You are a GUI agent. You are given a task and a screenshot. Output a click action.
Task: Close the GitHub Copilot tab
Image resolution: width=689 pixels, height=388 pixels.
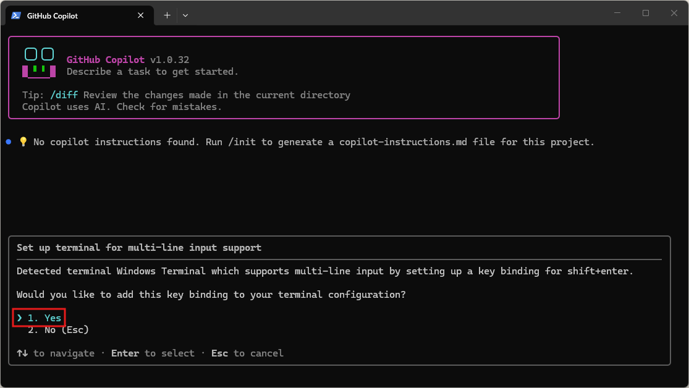(142, 15)
